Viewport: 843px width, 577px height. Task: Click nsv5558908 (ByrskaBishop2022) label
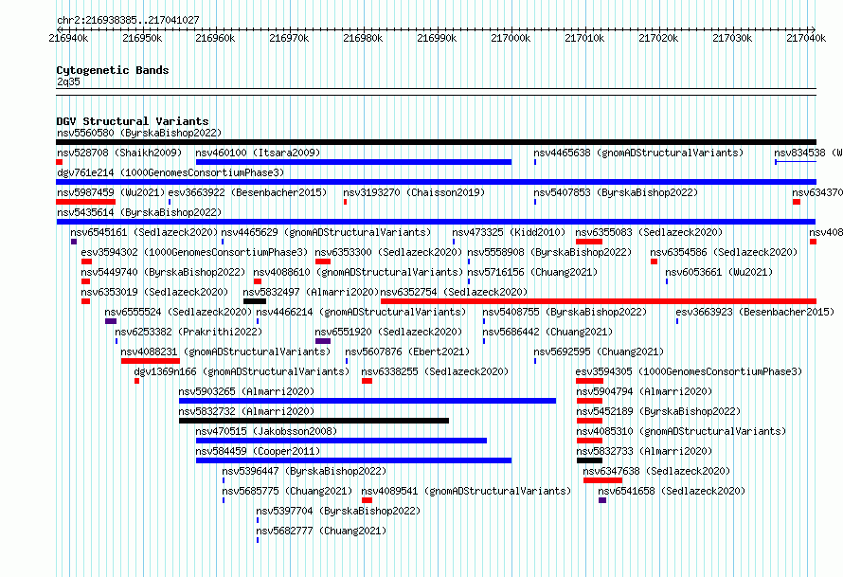[549, 252]
